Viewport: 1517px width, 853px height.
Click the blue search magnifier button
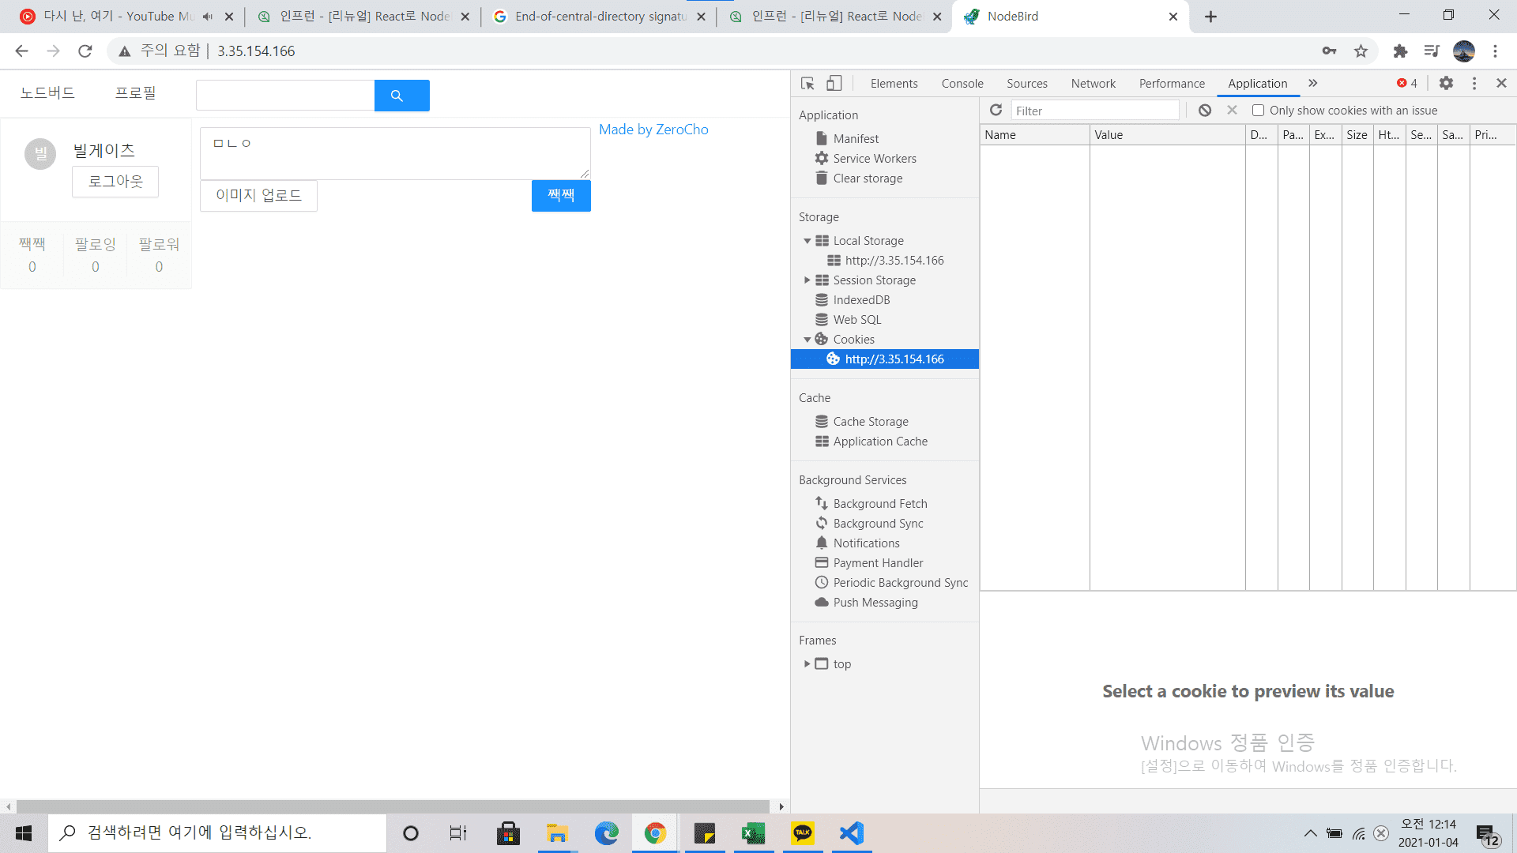coord(401,96)
